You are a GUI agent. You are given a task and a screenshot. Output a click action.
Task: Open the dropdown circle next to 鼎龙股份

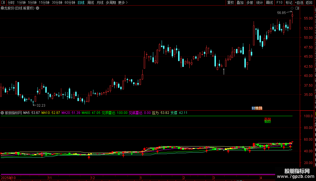tap(37, 8)
